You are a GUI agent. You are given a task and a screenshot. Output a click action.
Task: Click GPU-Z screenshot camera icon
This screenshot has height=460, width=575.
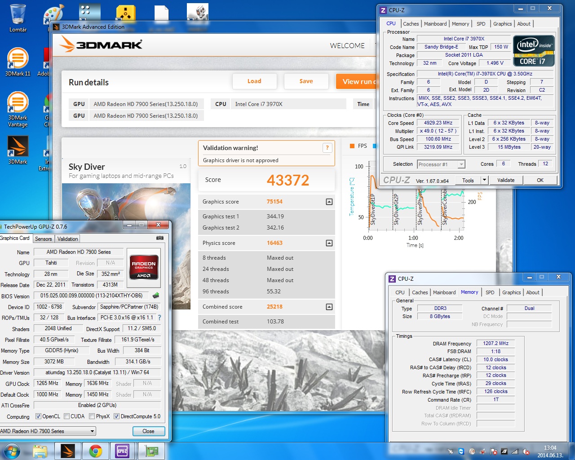(x=159, y=238)
